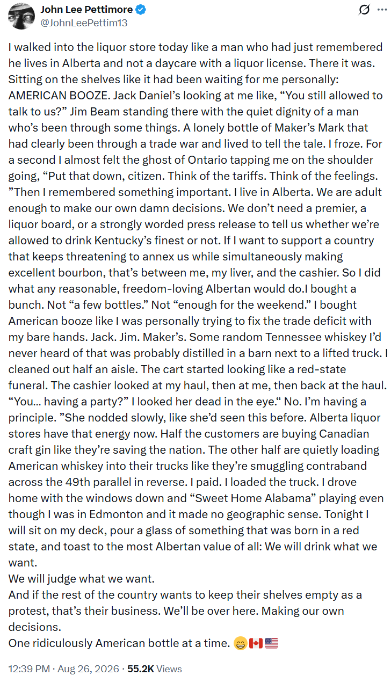
Task: Click the Canadian flag emoji
Action: pos(256,643)
